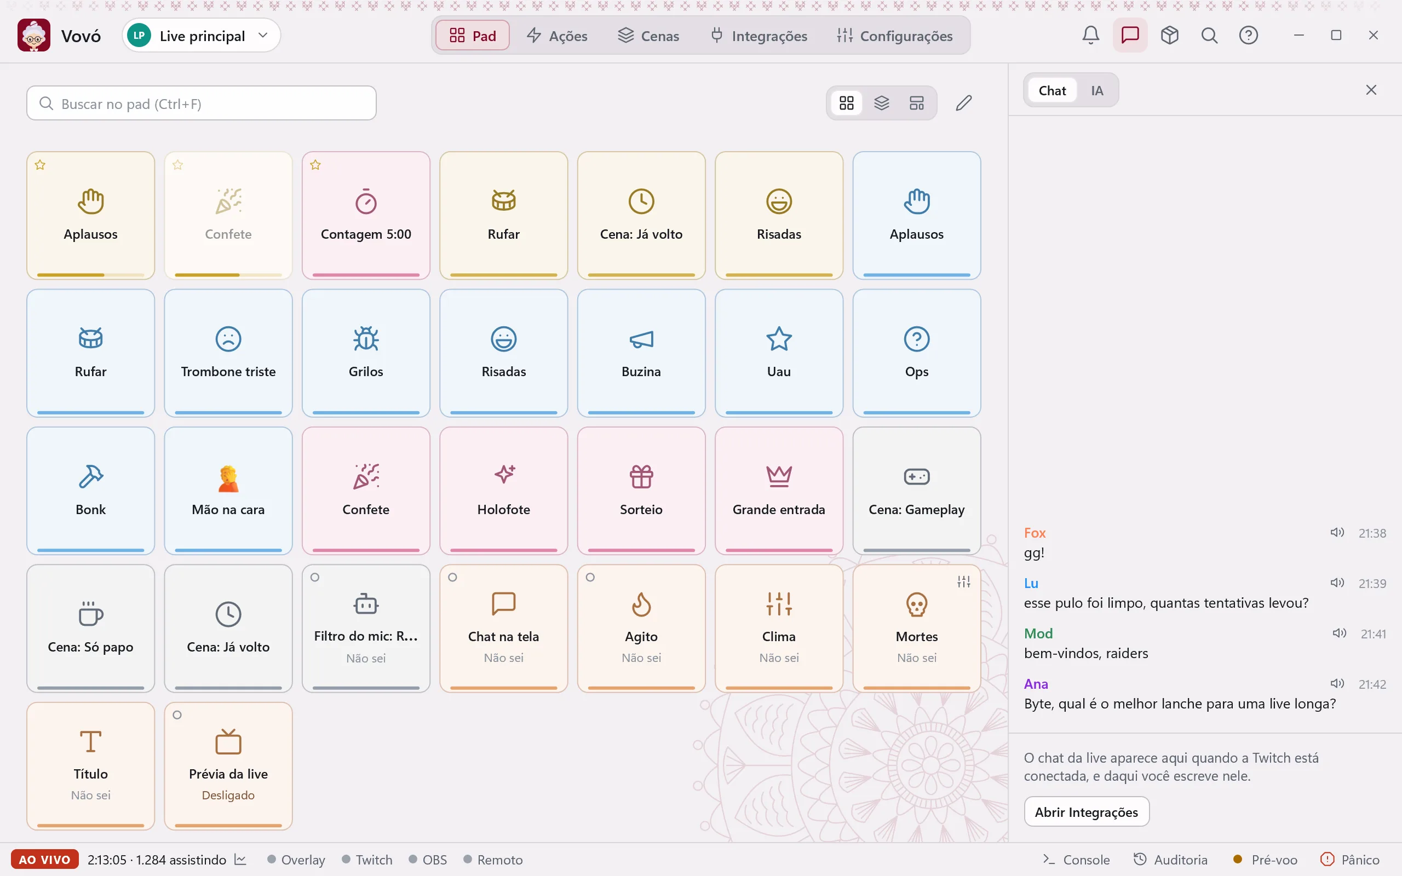The image size is (1402, 876).
Task: Open the Configurações tab
Action: [x=894, y=36]
